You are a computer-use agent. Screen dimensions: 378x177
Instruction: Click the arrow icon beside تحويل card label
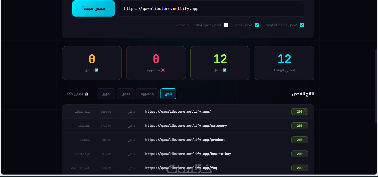tap(97, 70)
